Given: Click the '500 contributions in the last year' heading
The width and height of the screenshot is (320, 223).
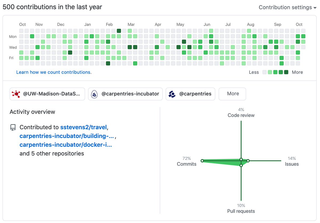Looking at the screenshot, I should tap(52, 7).
